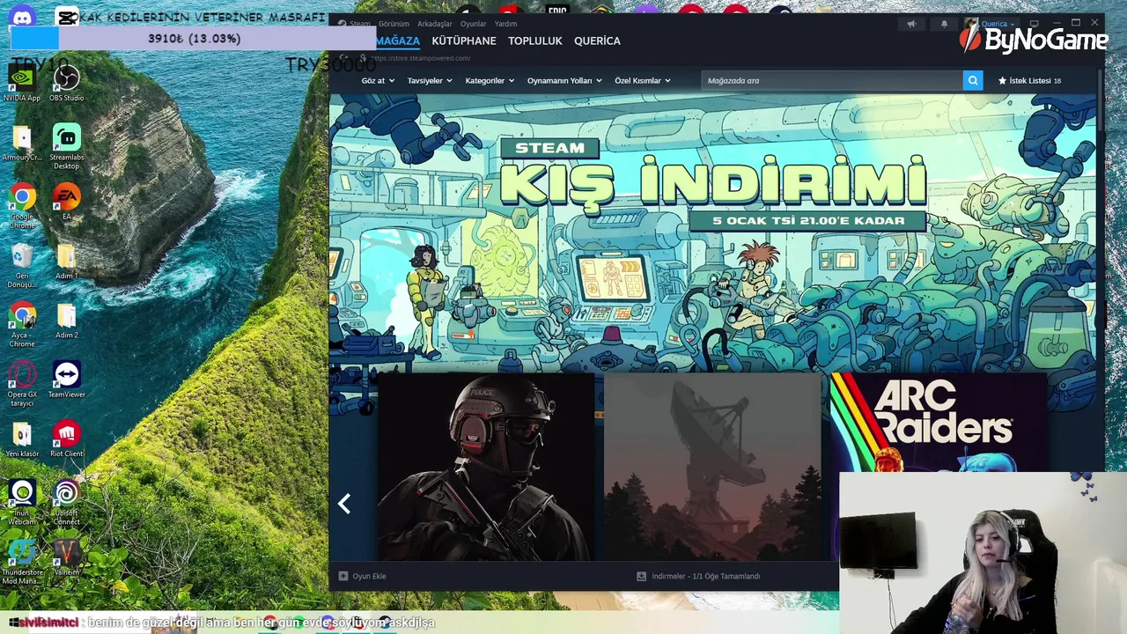This screenshot has height=634, width=1127.
Task: Open Google Chrome desktop shortcut
Action: tap(22, 206)
